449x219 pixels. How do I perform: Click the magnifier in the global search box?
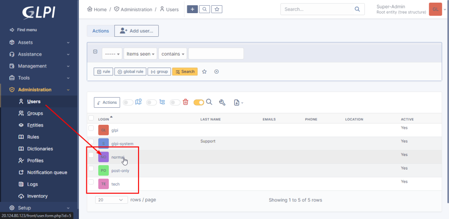[357, 9]
